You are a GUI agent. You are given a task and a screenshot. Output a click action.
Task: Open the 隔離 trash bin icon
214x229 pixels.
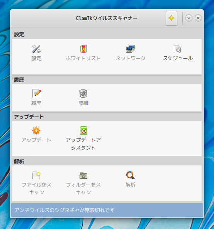click(83, 93)
